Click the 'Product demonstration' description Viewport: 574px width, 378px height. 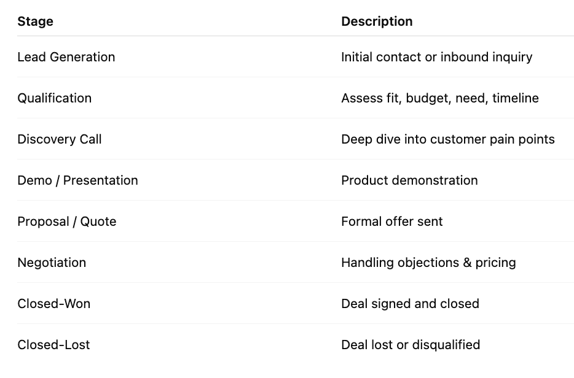(410, 180)
